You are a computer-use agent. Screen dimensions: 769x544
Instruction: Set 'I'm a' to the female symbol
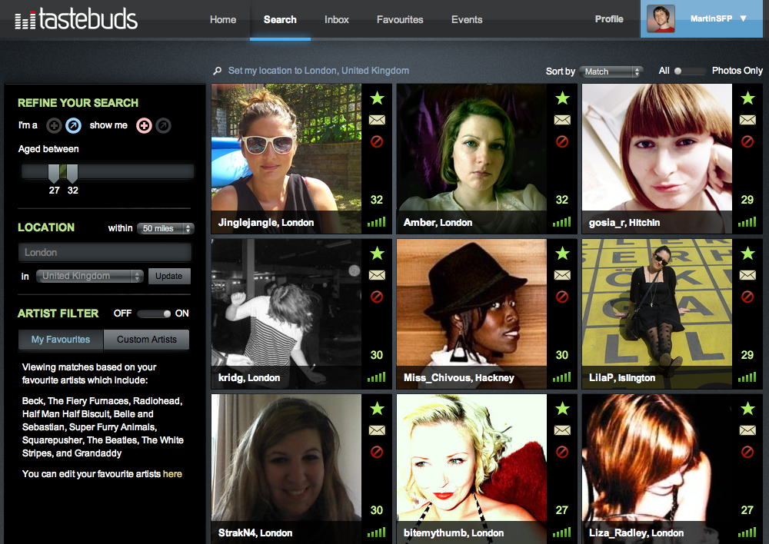[54, 126]
